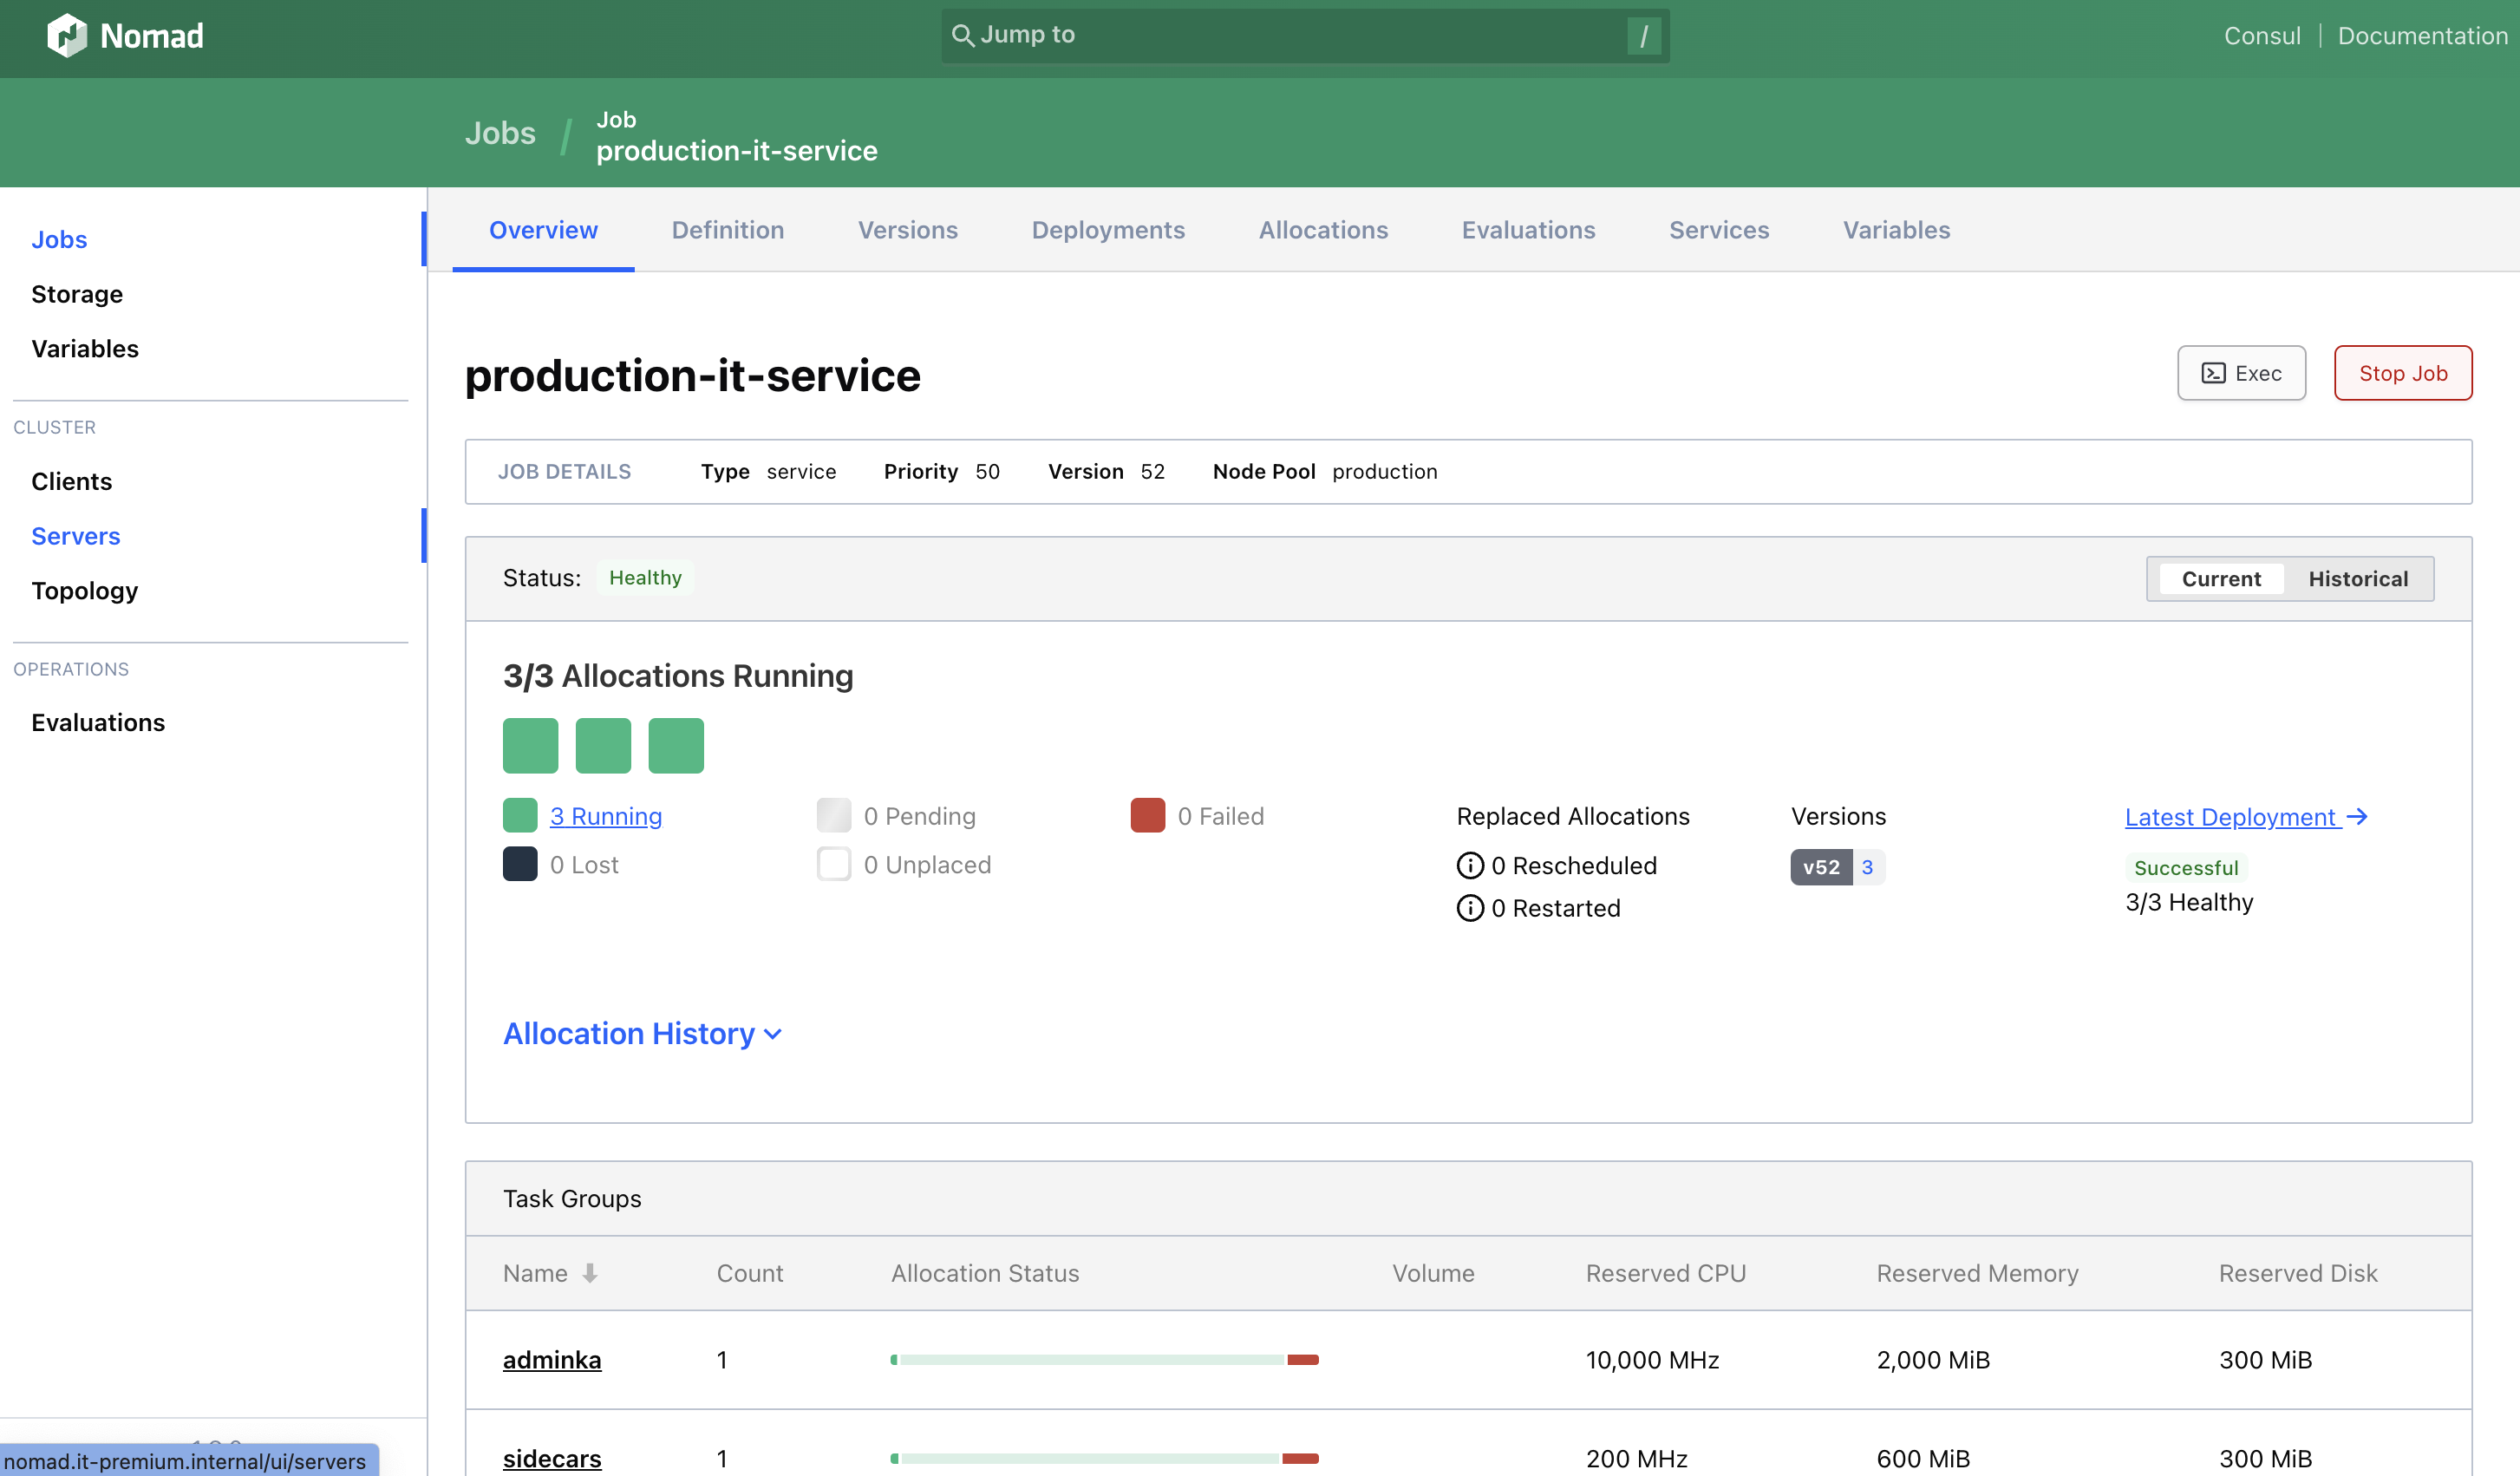The image size is (2520, 1476).
Task: Click the v52 versions badge
Action: (1820, 867)
